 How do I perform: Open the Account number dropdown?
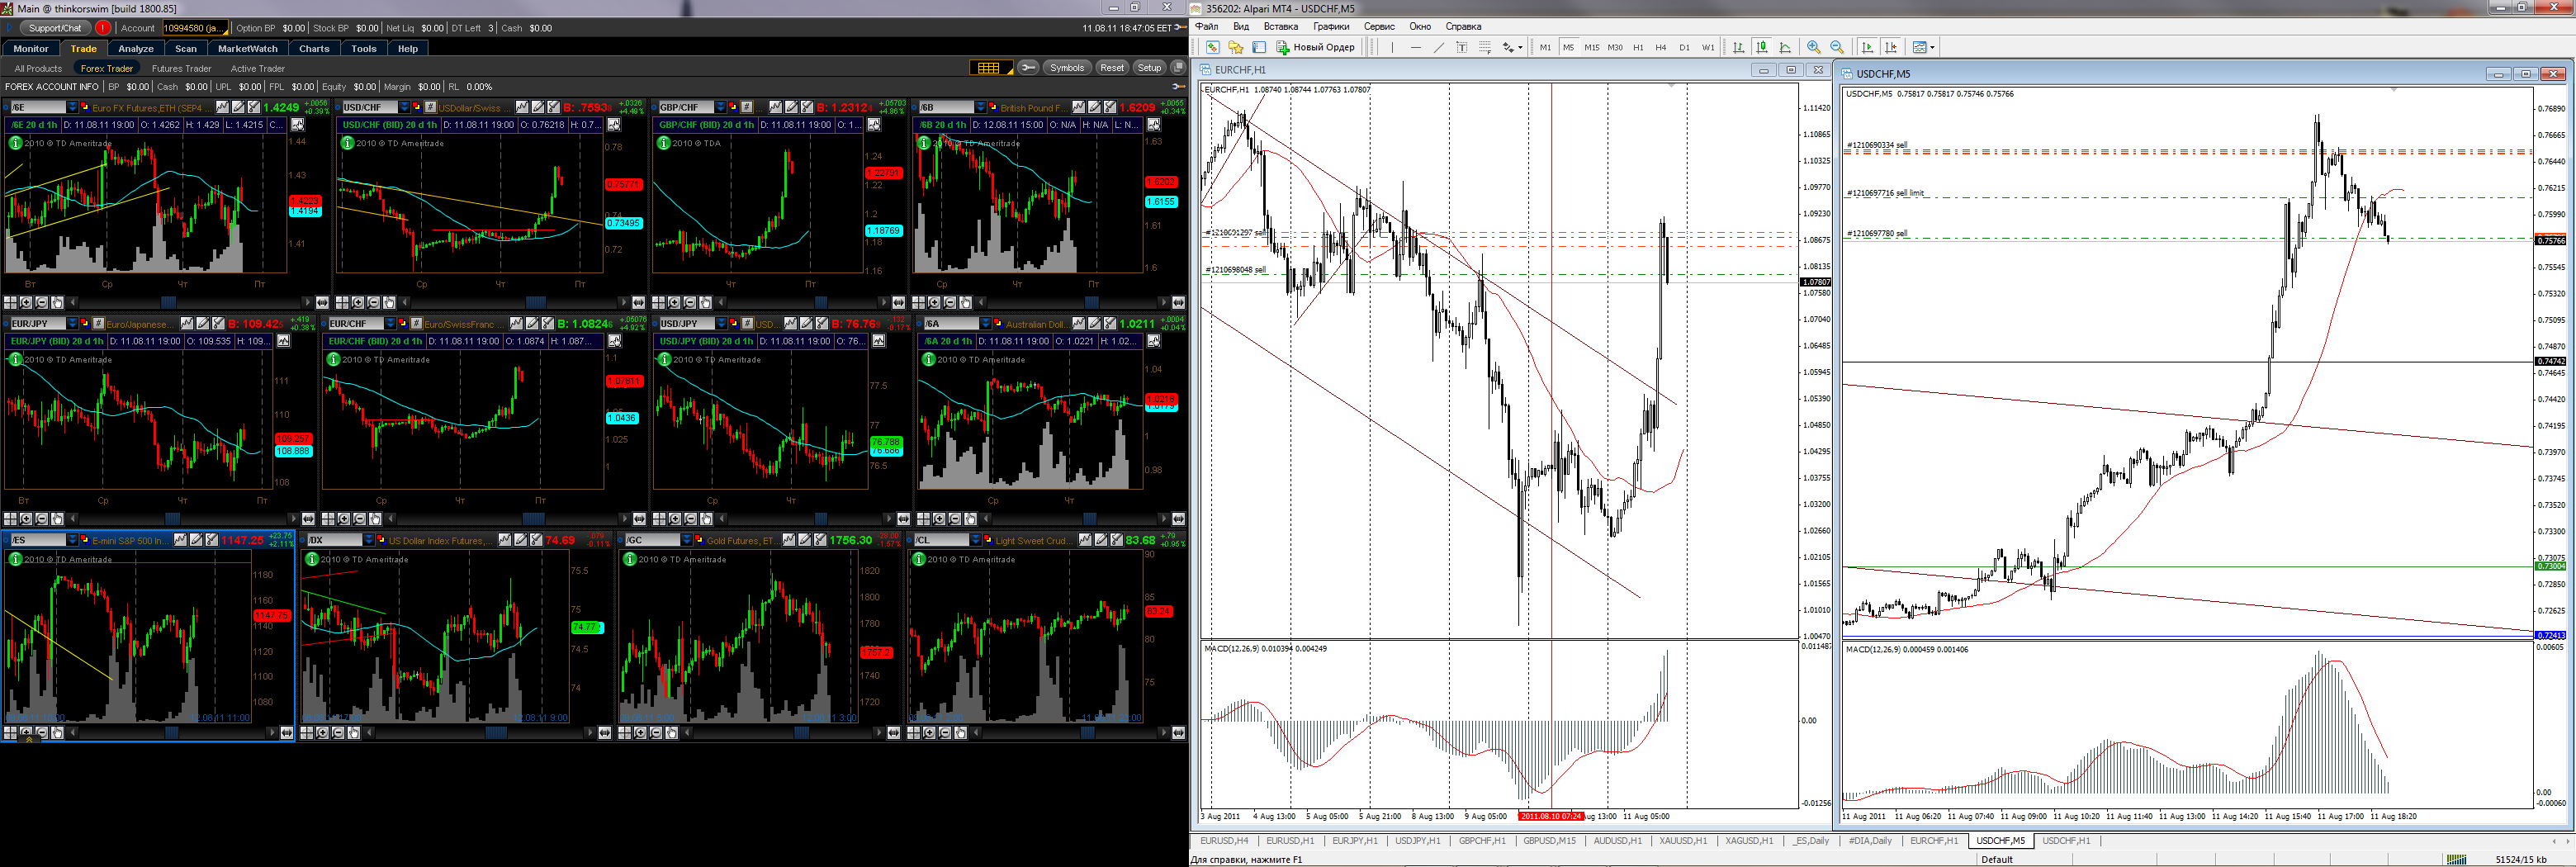pyautogui.click(x=195, y=28)
